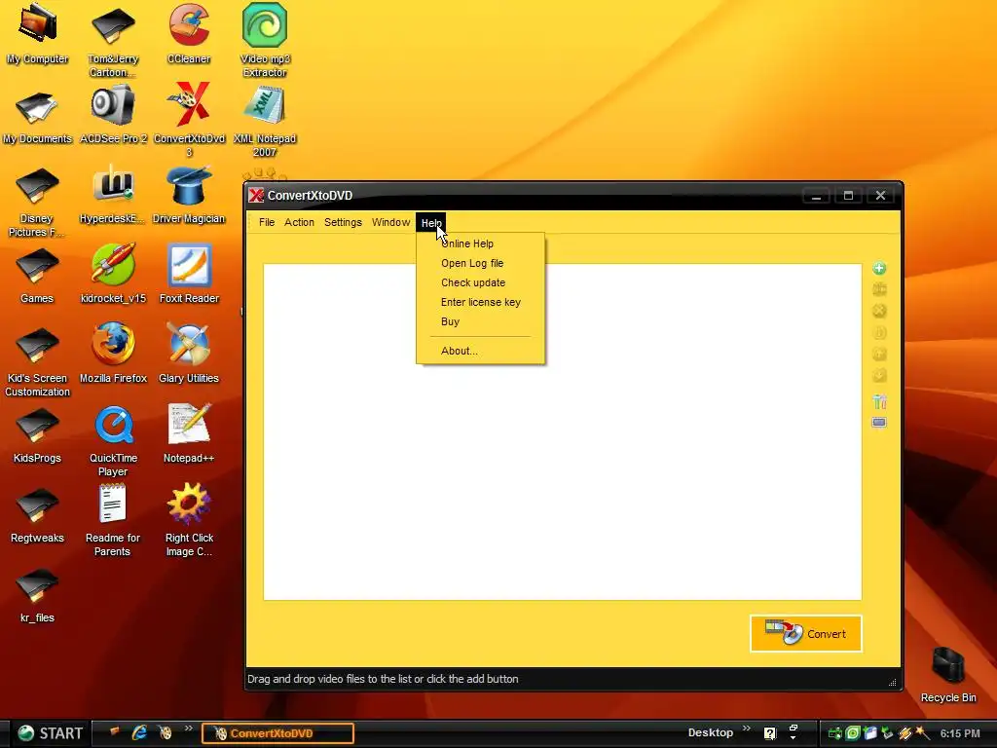Screen dimensions: 997x748
Task: Launch Video mp3 Extractor icon
Action: 265,39
